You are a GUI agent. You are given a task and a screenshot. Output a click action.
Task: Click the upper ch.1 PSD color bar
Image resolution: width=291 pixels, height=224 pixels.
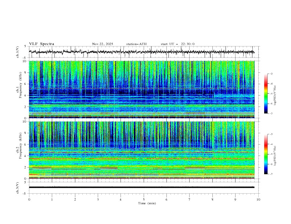click(266, 94)
